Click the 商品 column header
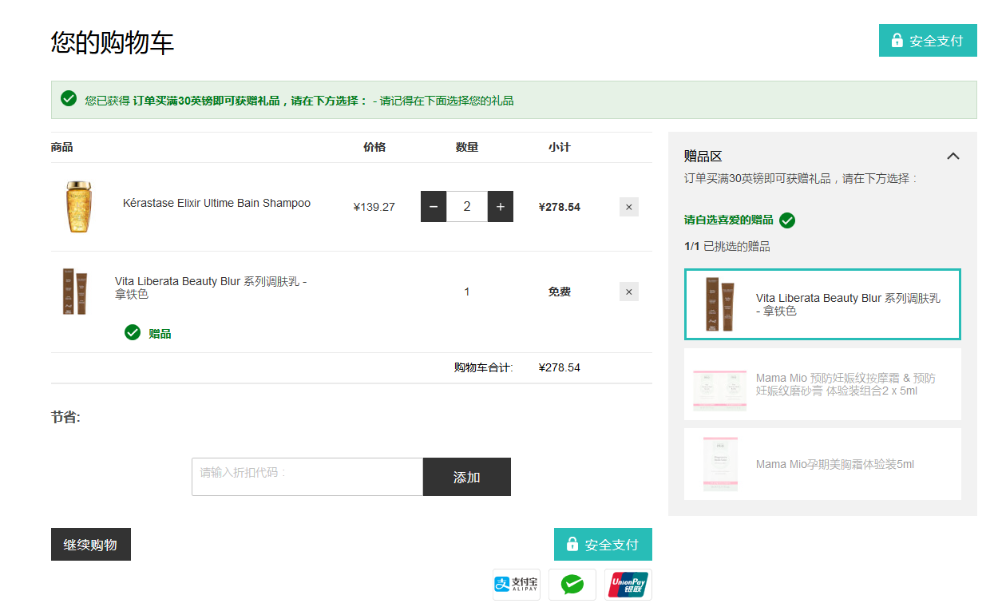This screenshot has width=994, height=615. click(x=61, y=147)
